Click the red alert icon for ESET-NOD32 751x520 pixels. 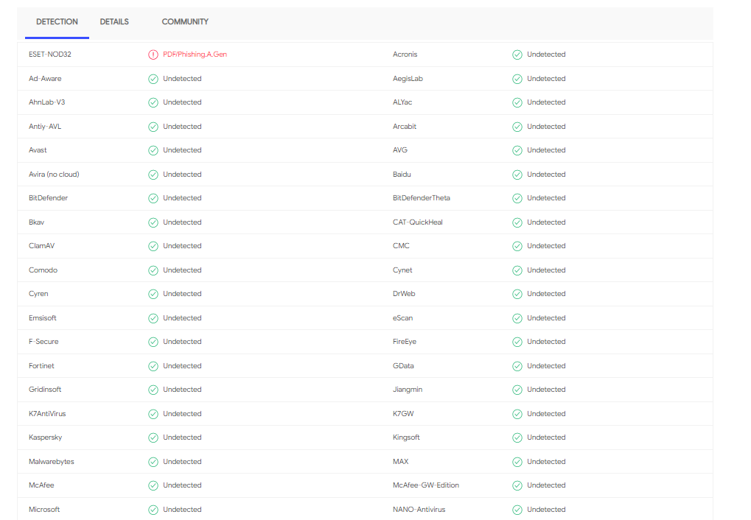(x=153, y=55)
